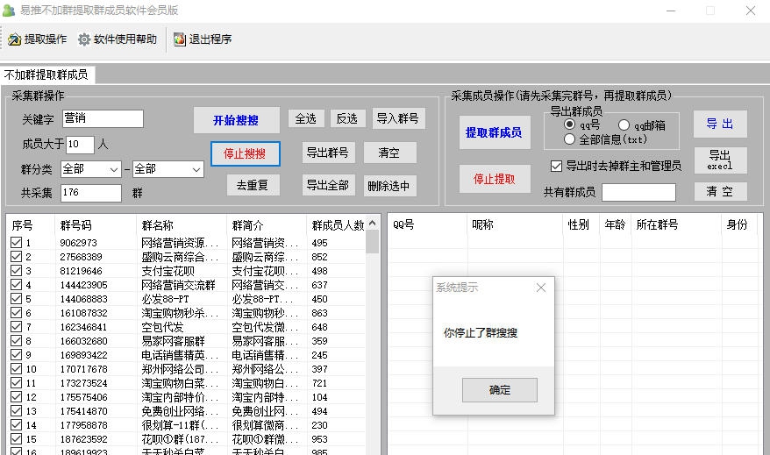The height and width of the screenshot is (455, 770).
Task: Select group number 170717678
Action: [x=83, y=369]
